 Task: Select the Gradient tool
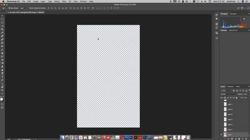coord(2,63)
